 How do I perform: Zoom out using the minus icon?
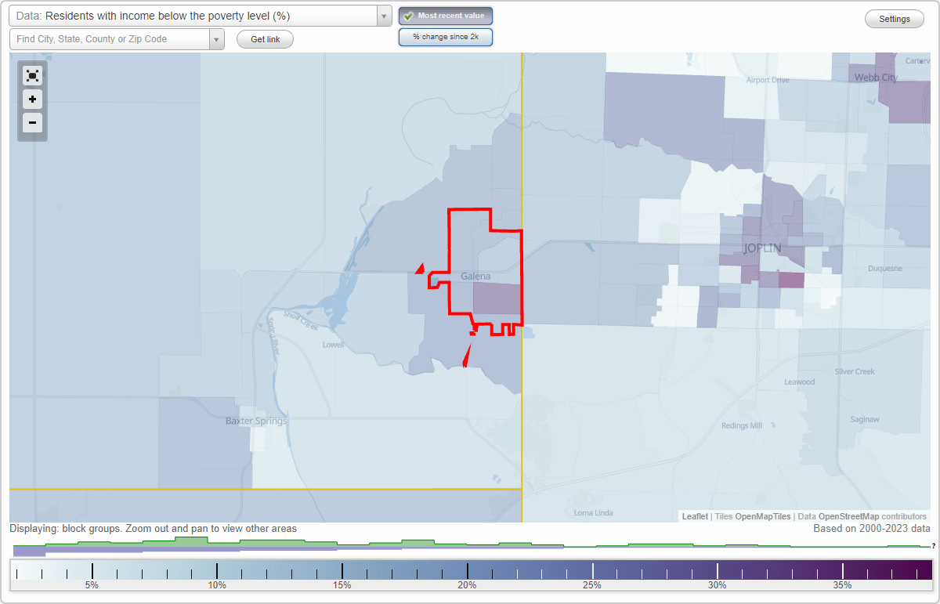pyautogui.click(x=32, y=123)
